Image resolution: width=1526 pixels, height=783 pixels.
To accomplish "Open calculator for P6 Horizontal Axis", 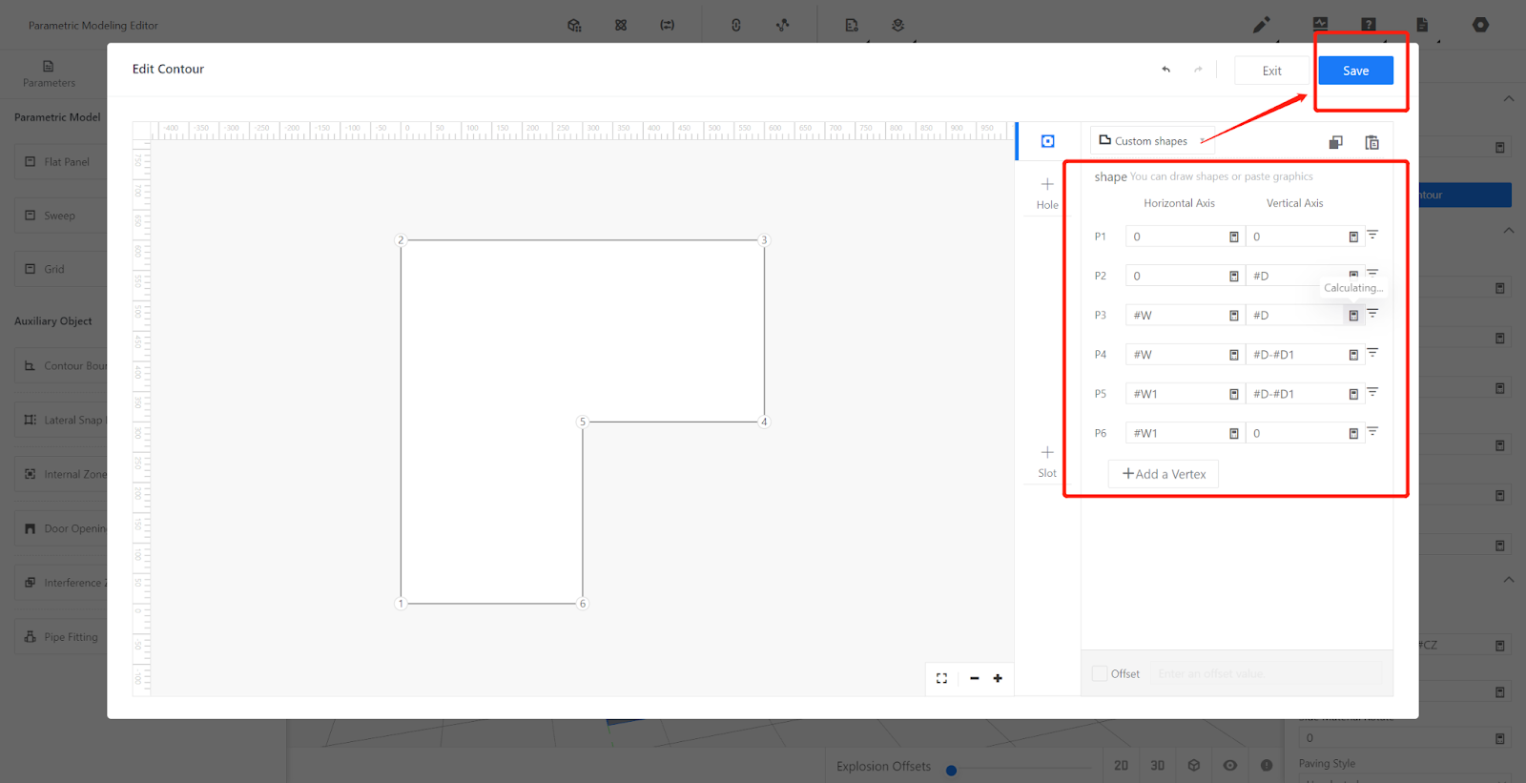I will (x=1233, y=433).
